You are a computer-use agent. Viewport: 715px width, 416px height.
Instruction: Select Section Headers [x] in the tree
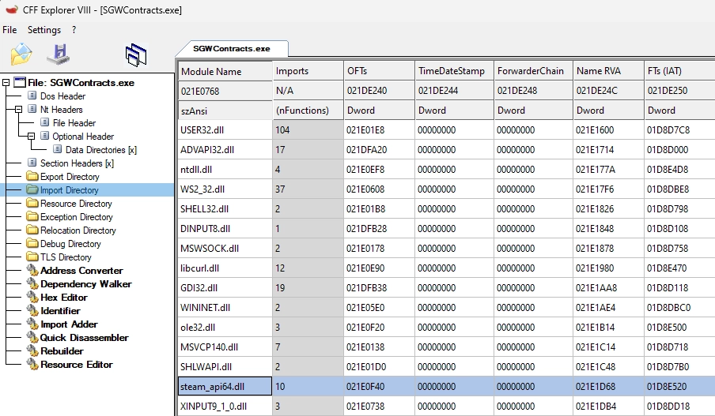coord(77,163)
